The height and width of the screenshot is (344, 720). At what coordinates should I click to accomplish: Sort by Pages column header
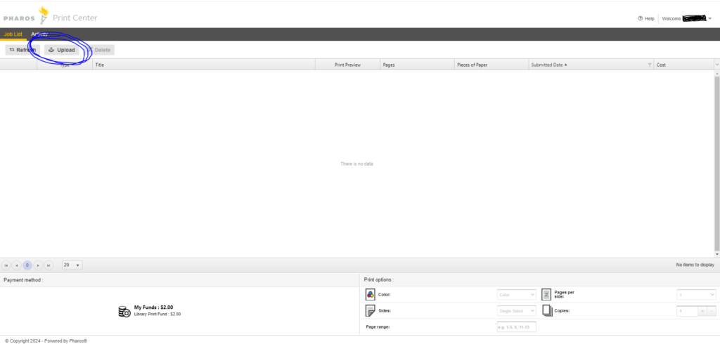(x=418, y=65)
